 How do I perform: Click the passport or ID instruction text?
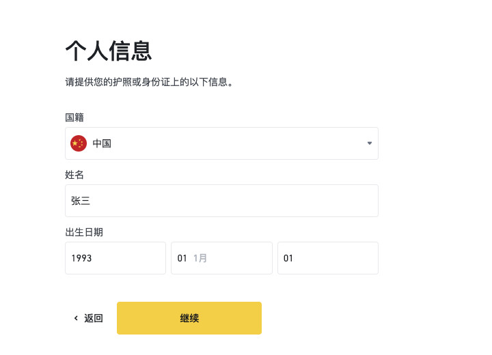[x=149, y=82]
